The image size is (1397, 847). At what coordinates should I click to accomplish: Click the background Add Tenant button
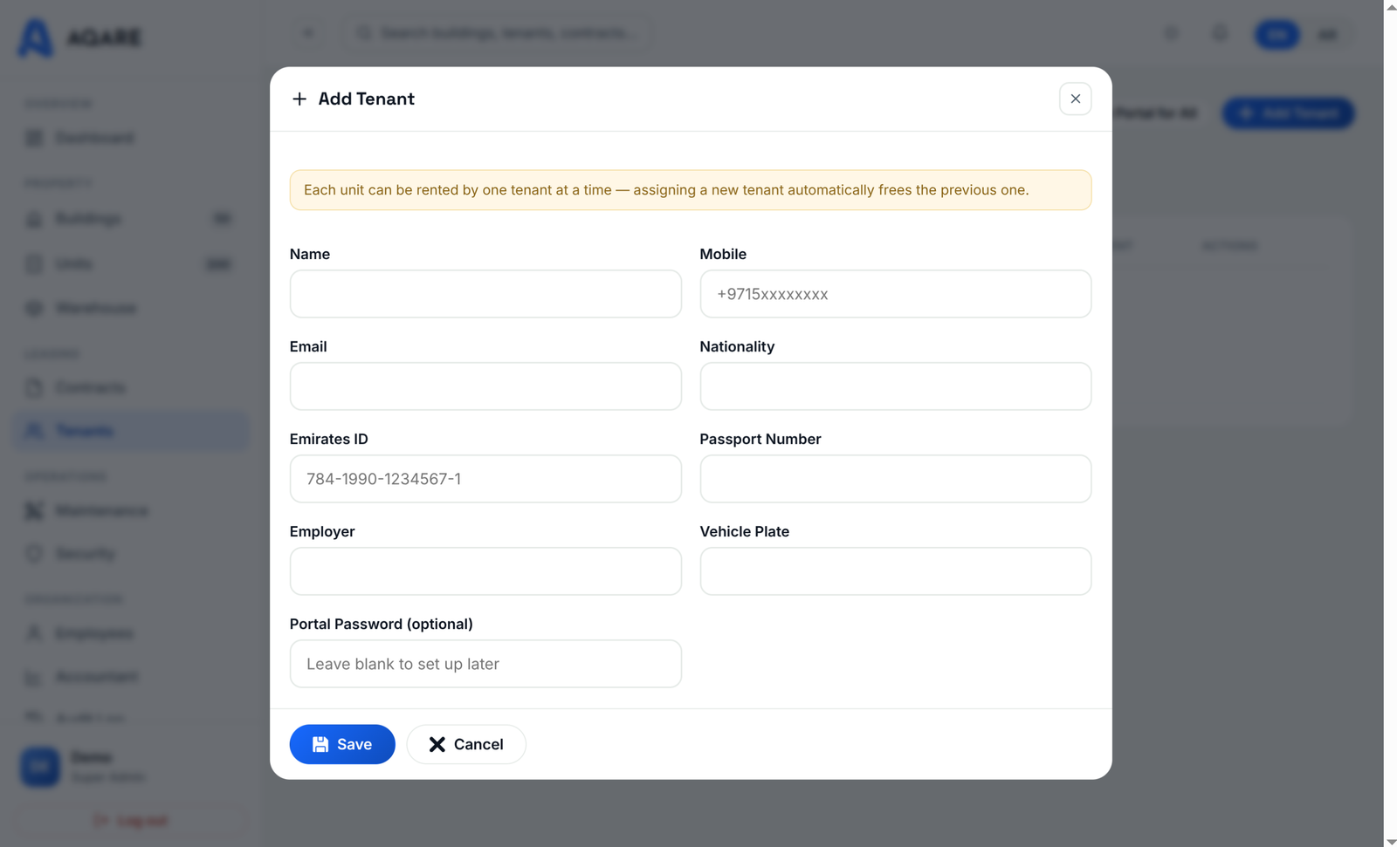click(1288, 113)
